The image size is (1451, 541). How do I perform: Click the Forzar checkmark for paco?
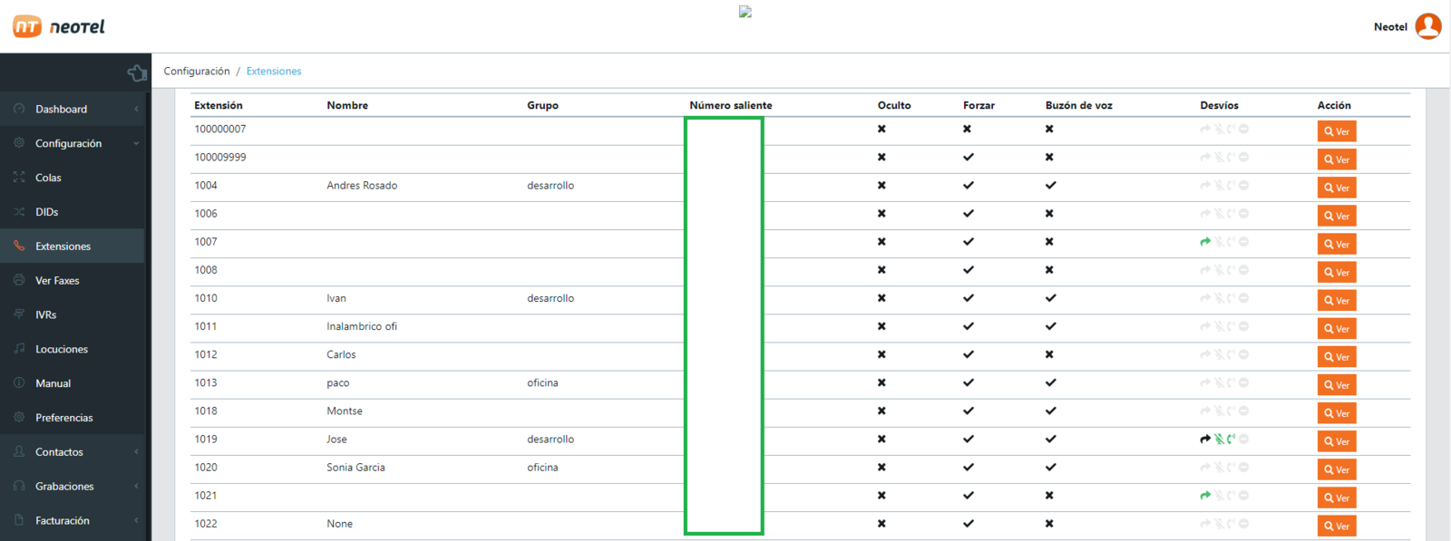pyautogui.click(x=969, y=383)
